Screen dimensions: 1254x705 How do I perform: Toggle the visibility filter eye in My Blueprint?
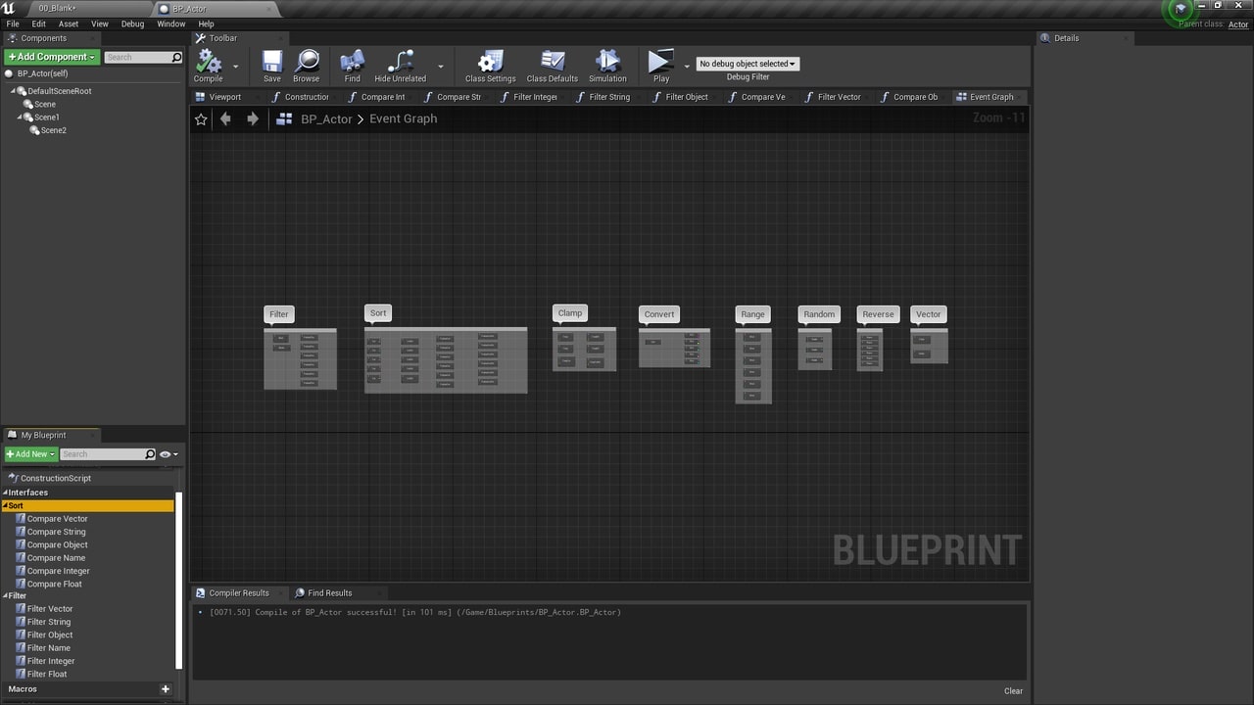click(x=163, y=453)
